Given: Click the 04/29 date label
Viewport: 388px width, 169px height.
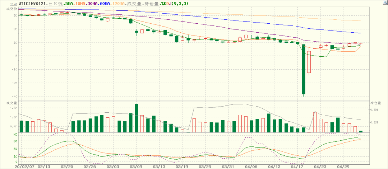Looking at the screenshot, I should [x=344, y=167].
